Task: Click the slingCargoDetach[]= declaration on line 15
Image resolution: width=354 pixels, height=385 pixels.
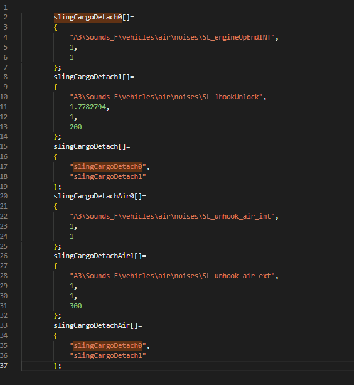Action: click(x=92, y=146)
